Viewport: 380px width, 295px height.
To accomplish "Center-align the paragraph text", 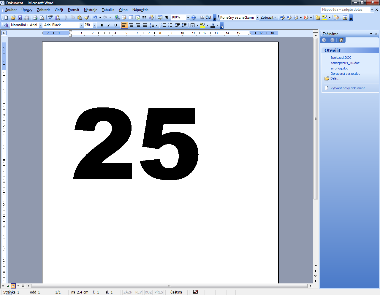I will (131, 25).
